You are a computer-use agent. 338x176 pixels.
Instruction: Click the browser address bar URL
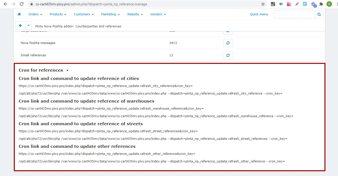coord(91,4)
